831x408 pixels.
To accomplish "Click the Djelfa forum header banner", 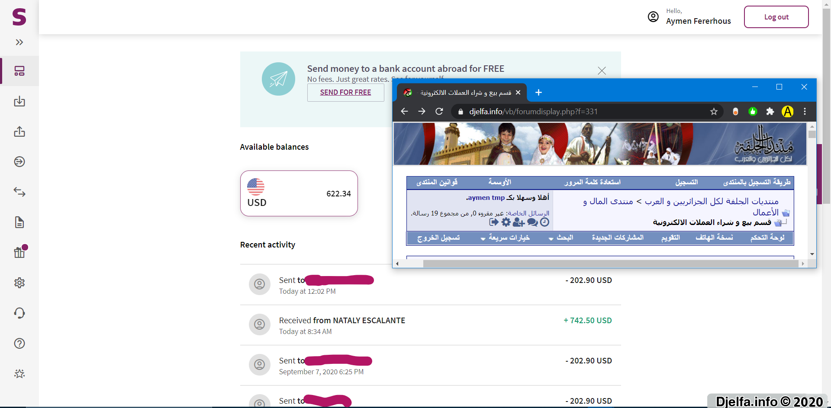I will click(x=600, y=144).
